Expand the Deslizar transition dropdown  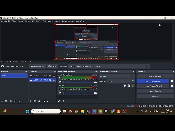point(133,76)
